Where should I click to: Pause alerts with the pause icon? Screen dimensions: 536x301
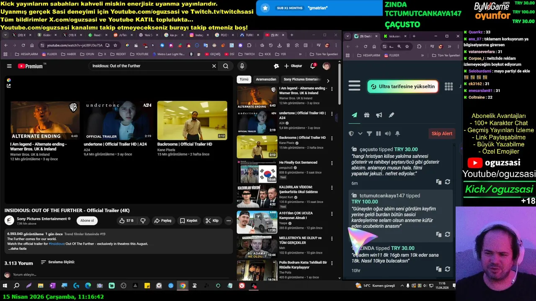(379, 134)
